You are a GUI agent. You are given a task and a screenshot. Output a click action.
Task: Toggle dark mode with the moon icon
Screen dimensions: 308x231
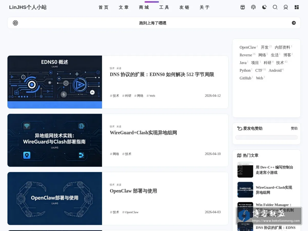point(264,7)
